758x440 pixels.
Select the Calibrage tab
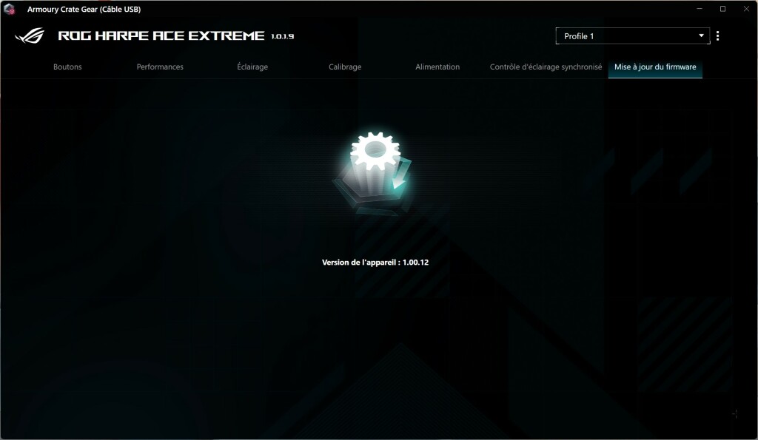(x=345, y=67)
